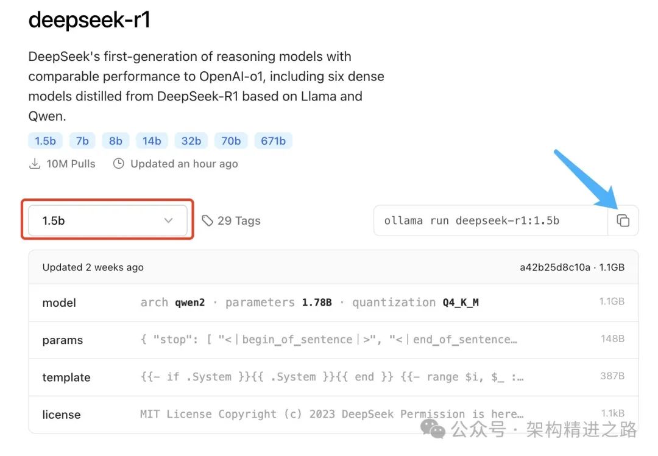Open the model file row

333,303
